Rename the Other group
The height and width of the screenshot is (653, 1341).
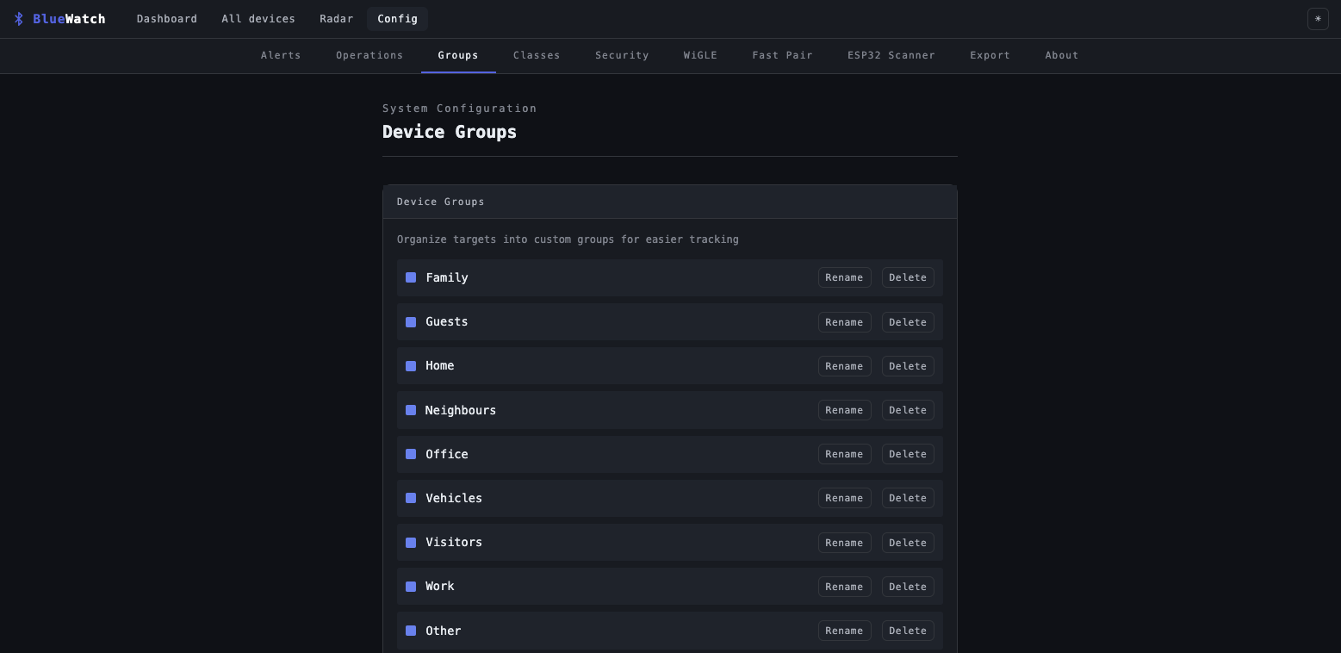click(844, 631)
